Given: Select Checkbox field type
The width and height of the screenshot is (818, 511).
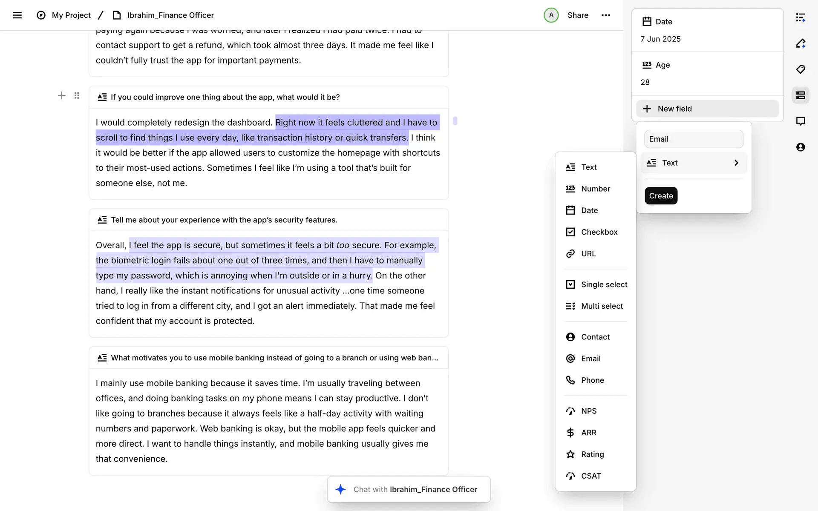Looking at the screenshot, I should pyautogui.click(x=599, y=232).
